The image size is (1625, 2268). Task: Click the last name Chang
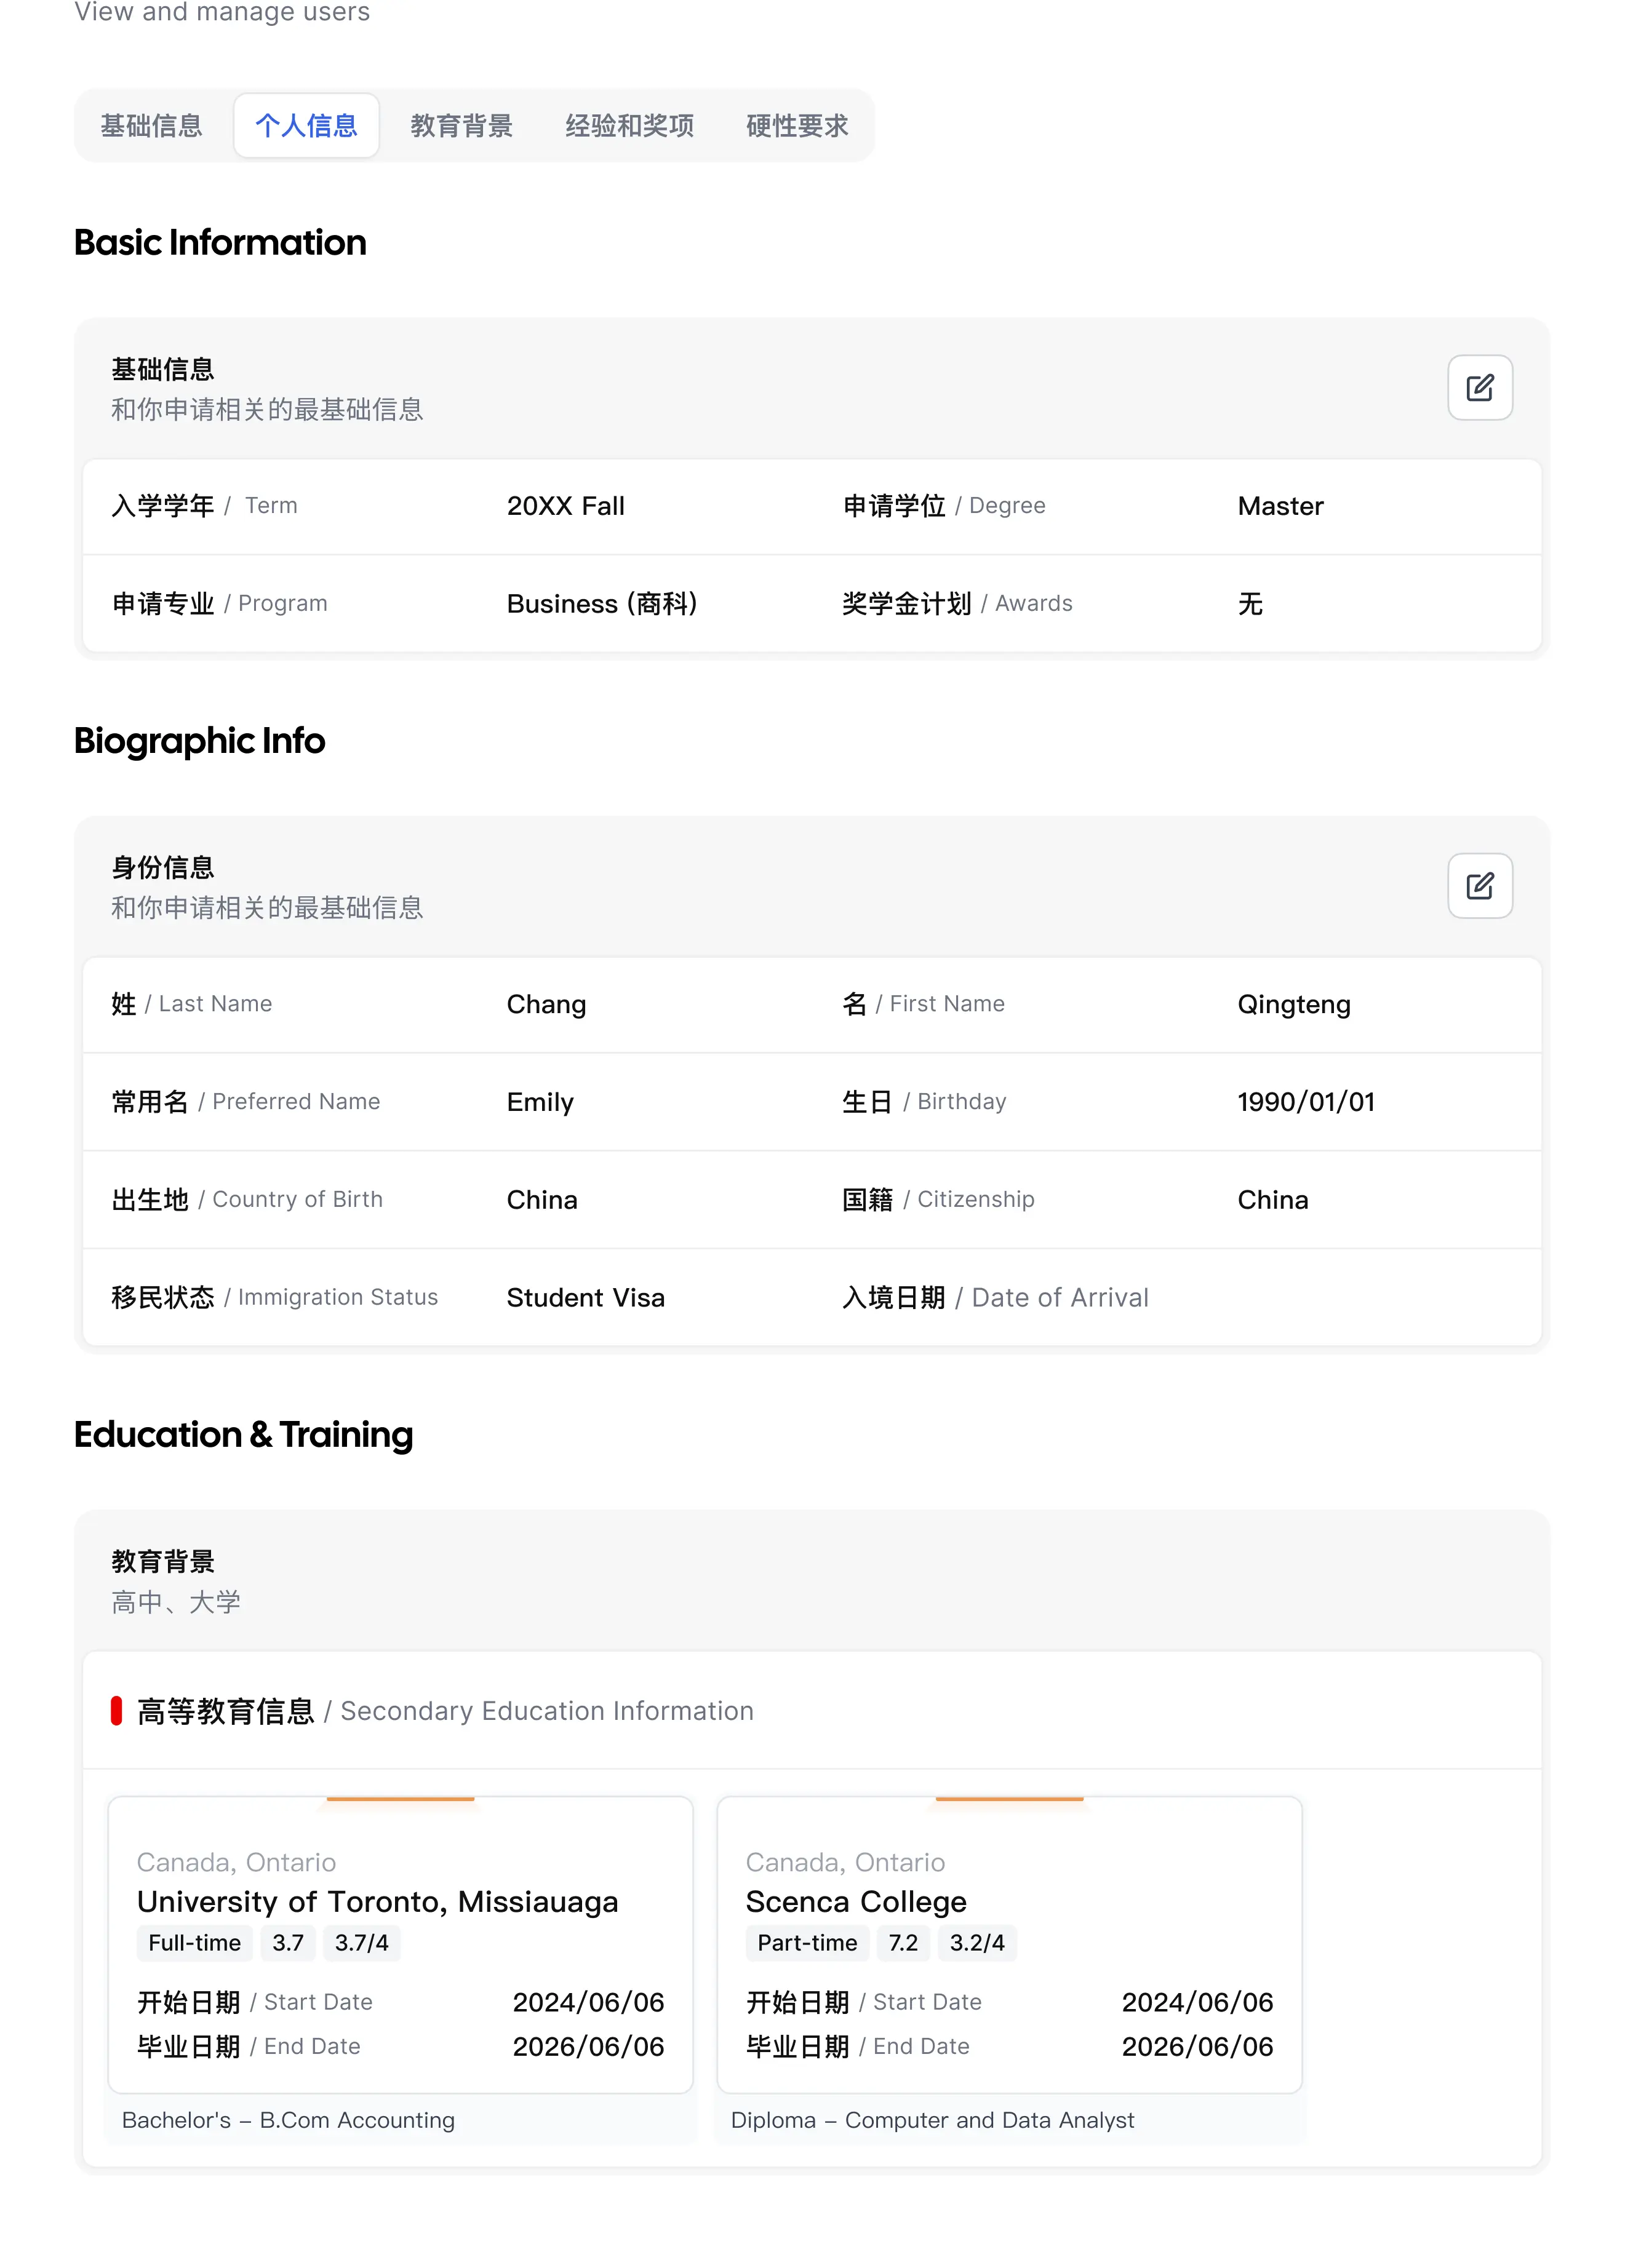546,1004
